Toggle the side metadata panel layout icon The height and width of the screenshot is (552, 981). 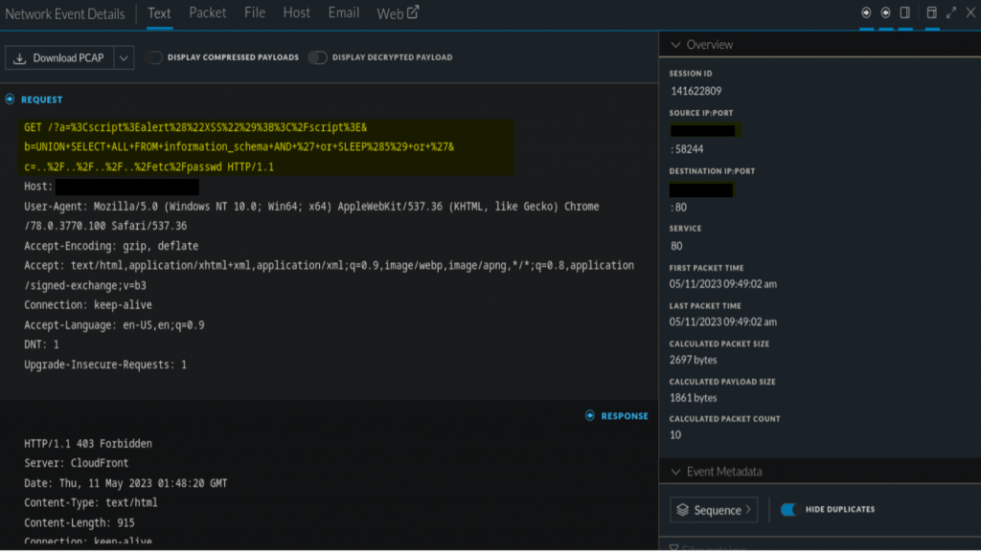905,13
